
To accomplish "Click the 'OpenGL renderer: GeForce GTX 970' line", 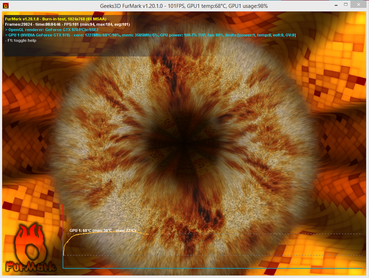I will (x=52, y=30).
